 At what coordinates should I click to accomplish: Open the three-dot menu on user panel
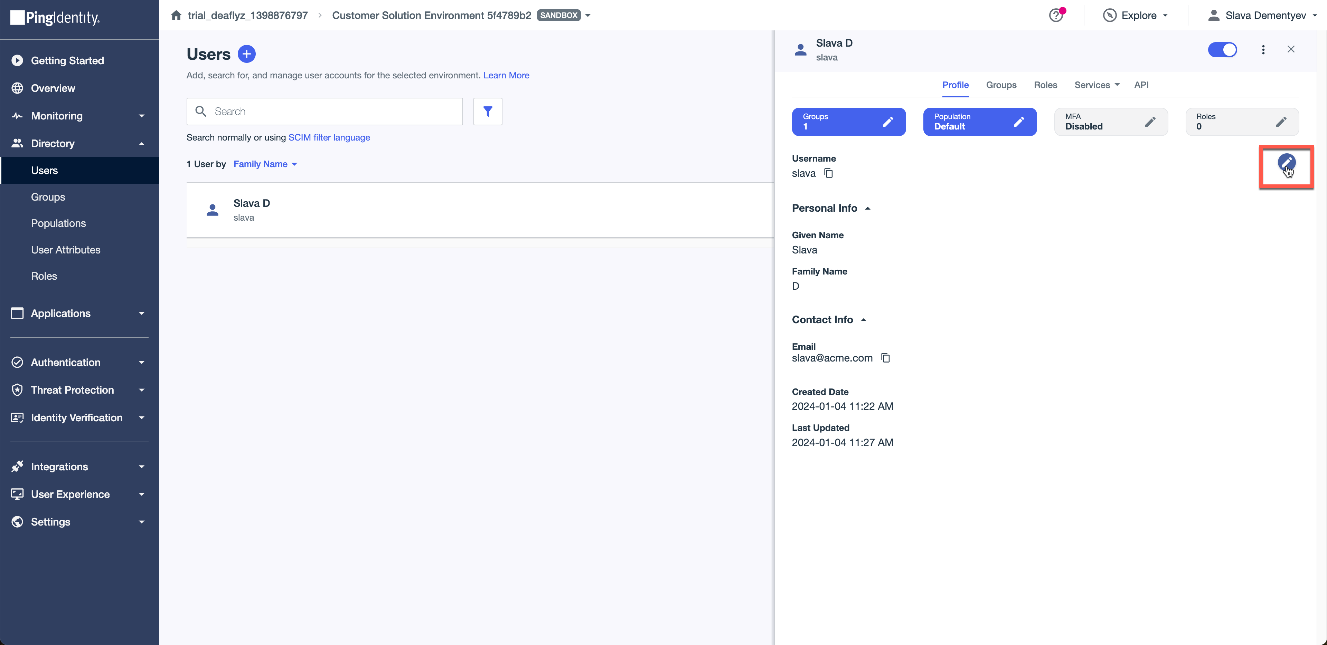[x=1263, y=49]
